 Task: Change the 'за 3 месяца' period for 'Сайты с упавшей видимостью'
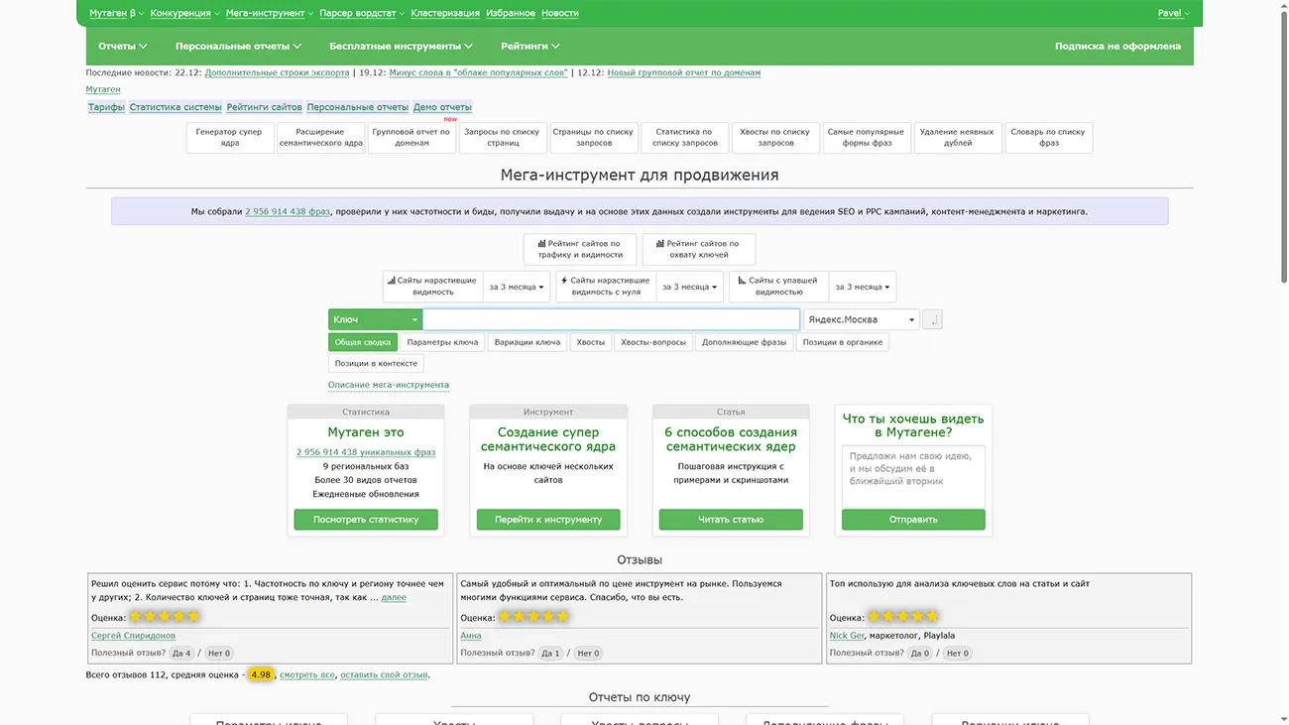pos(863,287)
